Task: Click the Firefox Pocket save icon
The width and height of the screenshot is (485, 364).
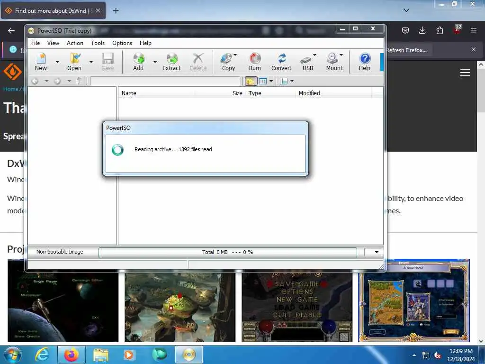Action: point(405,30)
